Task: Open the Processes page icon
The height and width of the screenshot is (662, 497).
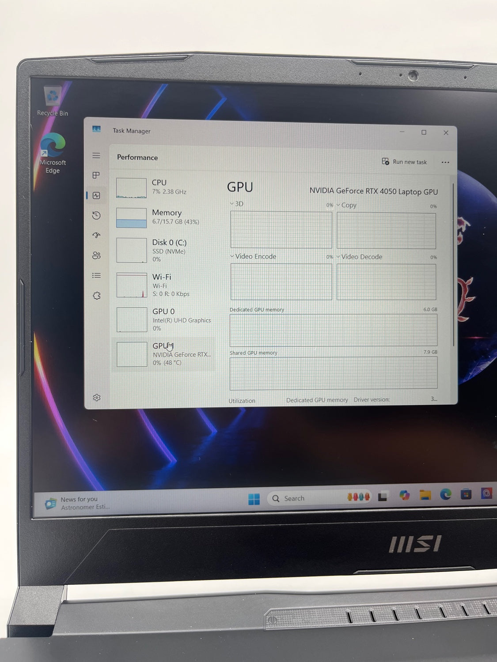Action: tap(96, 175)
